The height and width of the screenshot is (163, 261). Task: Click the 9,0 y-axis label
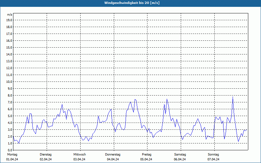pyautogui.click(x=10, y=88)
